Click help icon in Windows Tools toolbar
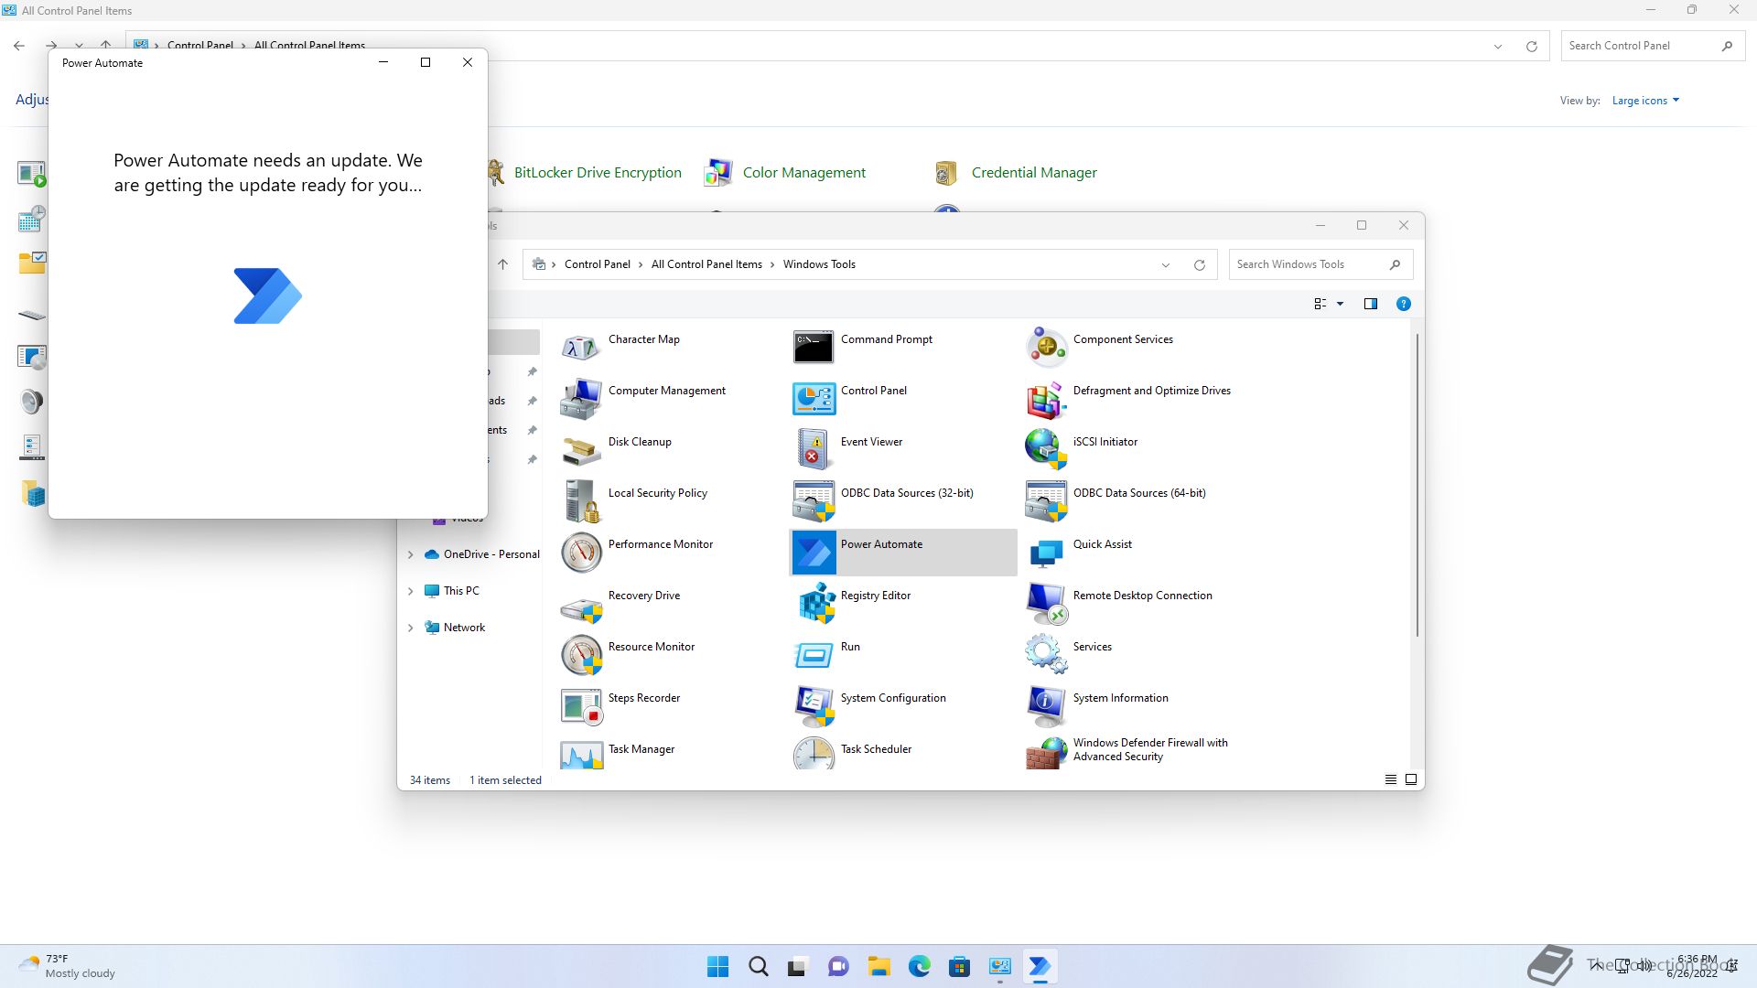1757x988 pixels. (x=1403, y=304)
